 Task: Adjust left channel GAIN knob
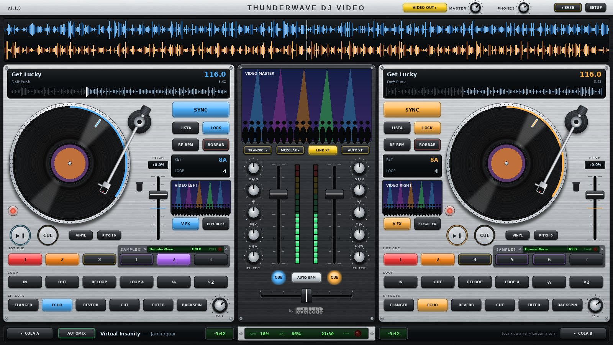click(254, 168)
